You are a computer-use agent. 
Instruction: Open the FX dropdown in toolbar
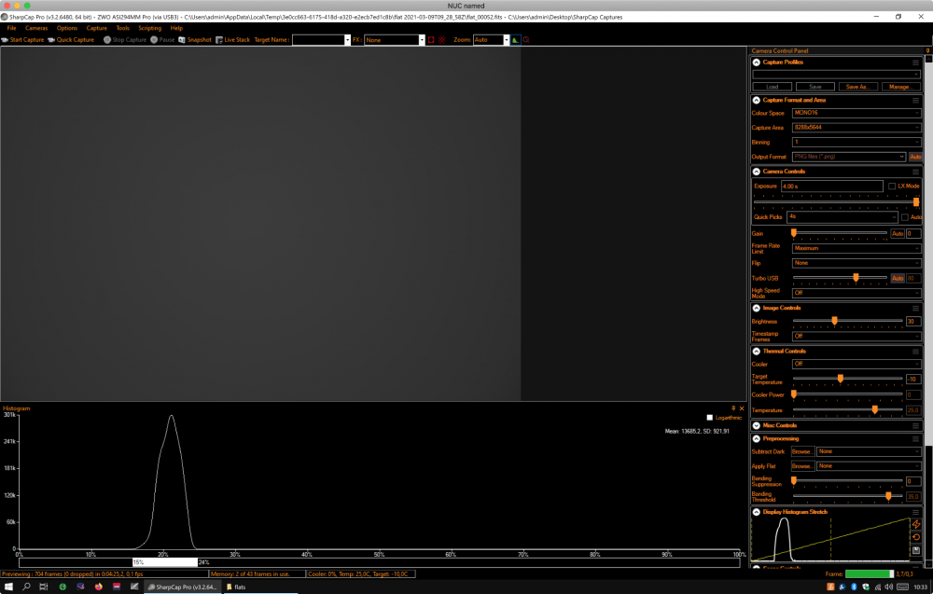[422, 40]
